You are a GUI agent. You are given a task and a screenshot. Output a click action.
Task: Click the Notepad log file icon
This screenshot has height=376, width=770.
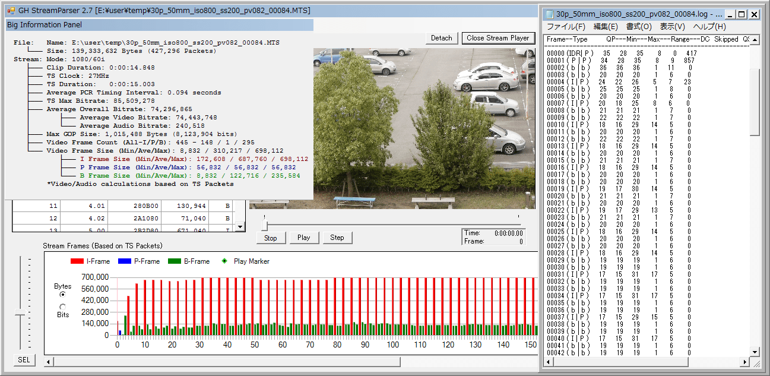coord(549,14)
